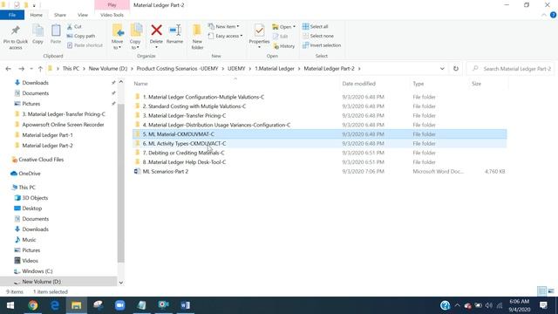Open the recent locations dropdown arrow
The height and width of the screenshot is (314, 558).
(31, 69)
